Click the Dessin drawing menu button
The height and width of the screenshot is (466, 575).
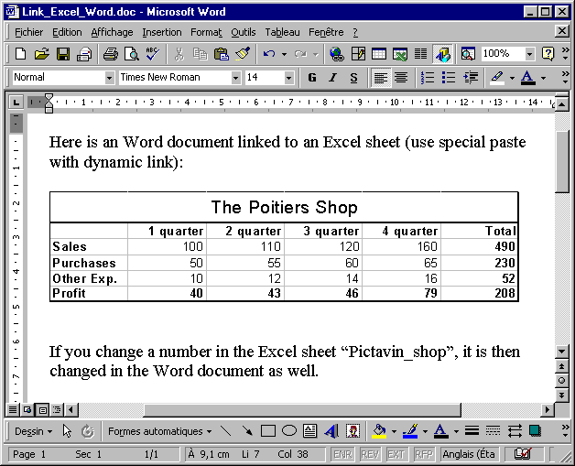[x=34, y=430]
